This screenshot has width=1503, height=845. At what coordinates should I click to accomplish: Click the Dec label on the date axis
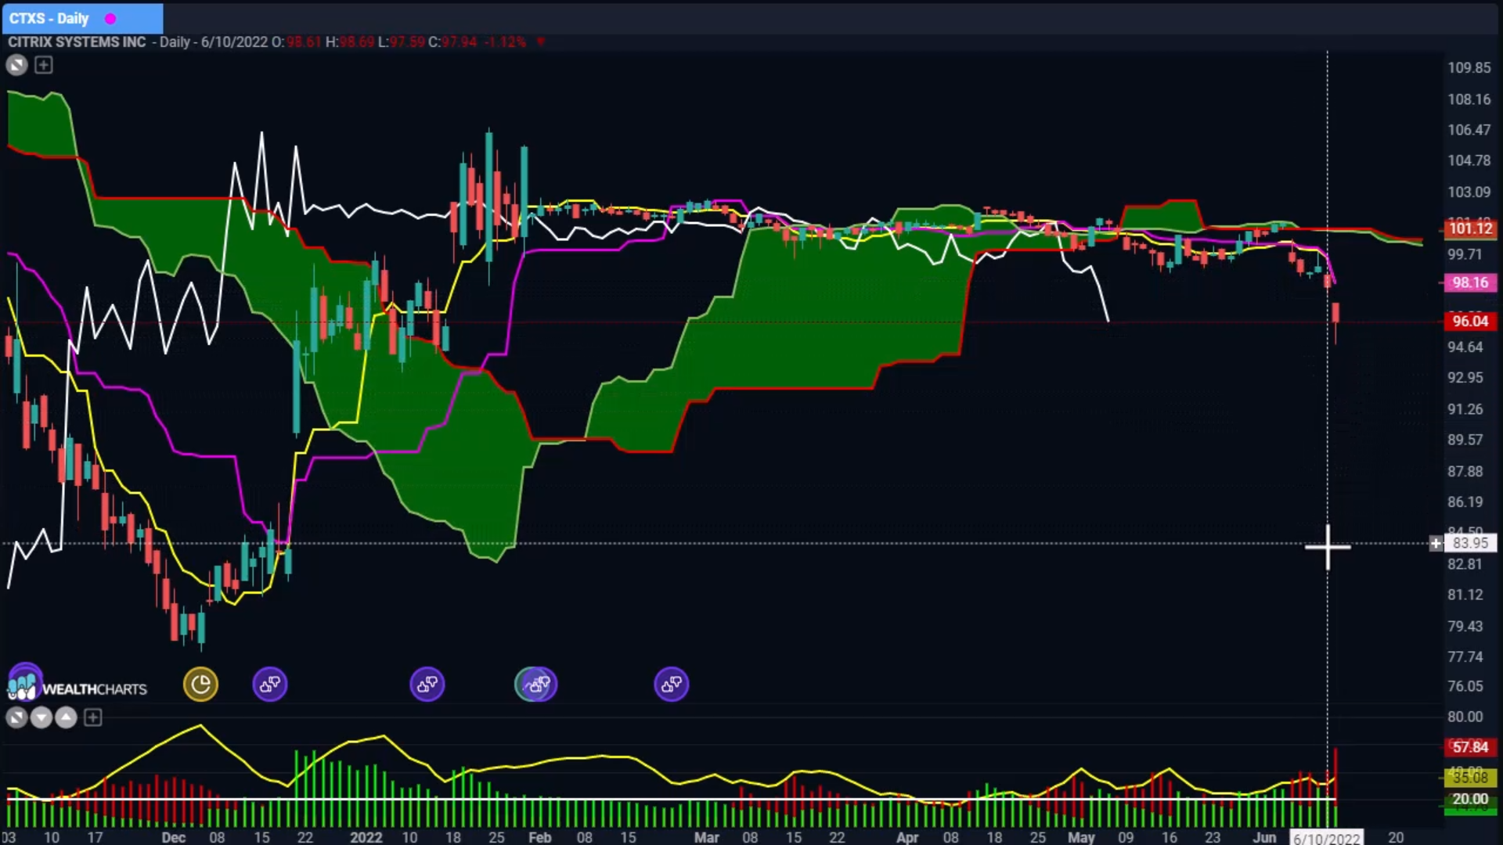[x=173, y=837]
